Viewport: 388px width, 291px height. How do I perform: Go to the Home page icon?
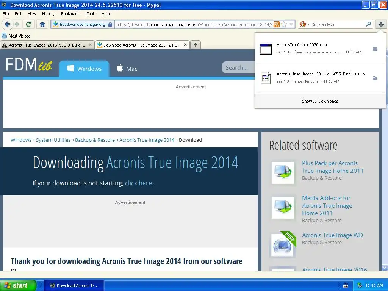click(x=42, y=24)
